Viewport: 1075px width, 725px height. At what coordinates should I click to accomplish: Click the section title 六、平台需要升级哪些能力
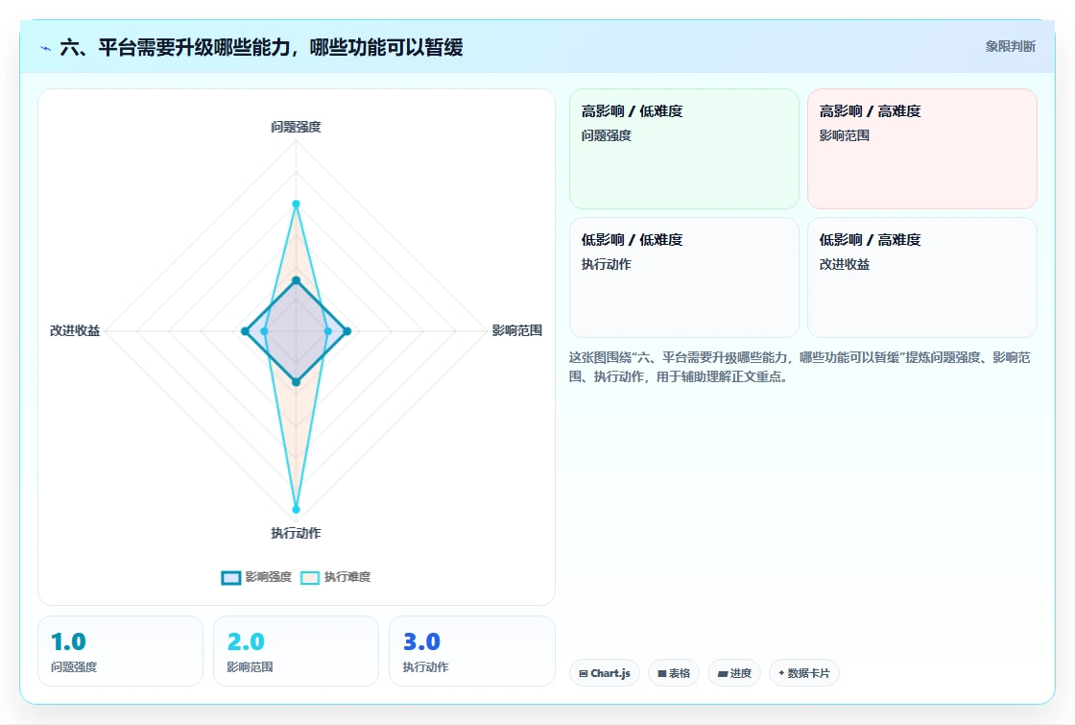click(261, 47)
